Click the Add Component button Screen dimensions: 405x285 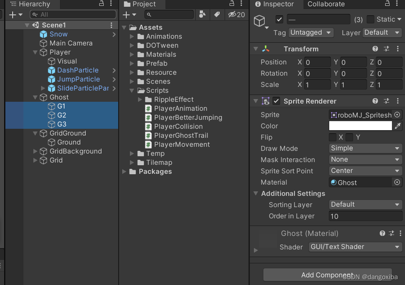tap(327, 275)
